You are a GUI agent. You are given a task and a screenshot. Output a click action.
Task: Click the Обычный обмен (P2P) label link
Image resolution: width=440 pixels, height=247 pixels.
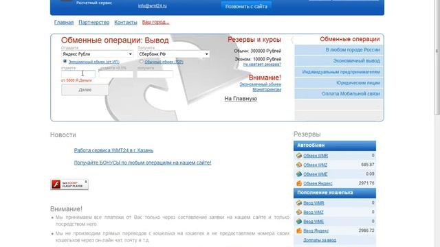click(164, 62)
